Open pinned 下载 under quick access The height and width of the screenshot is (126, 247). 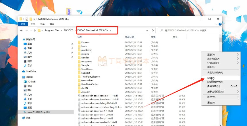(x=30, y=48)
